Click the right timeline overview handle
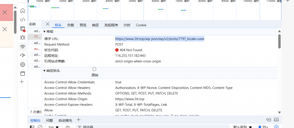Viewport: 294px width, 128px height. click(x=281, y=1)
